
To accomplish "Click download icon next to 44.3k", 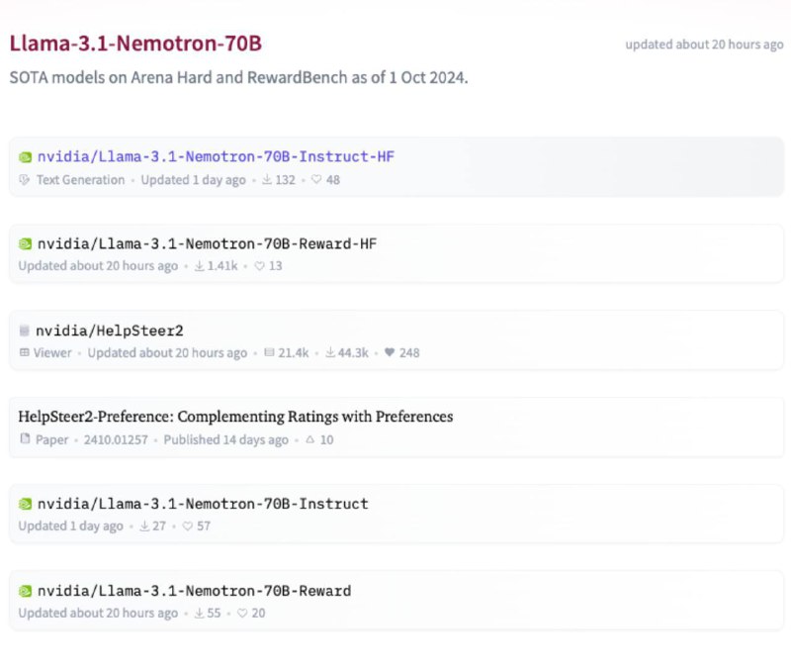I will [x=330, y=352].
